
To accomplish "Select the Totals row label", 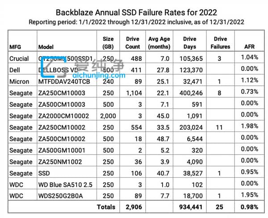I will tap(106, 207).
